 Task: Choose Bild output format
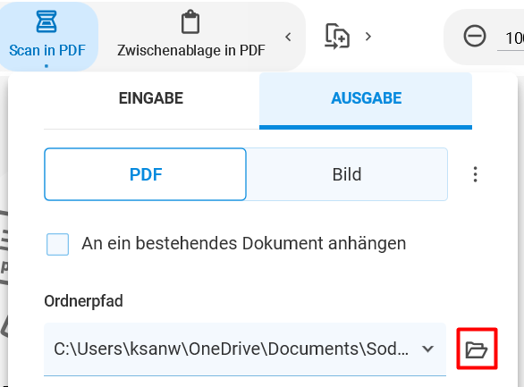pos(347,174)
